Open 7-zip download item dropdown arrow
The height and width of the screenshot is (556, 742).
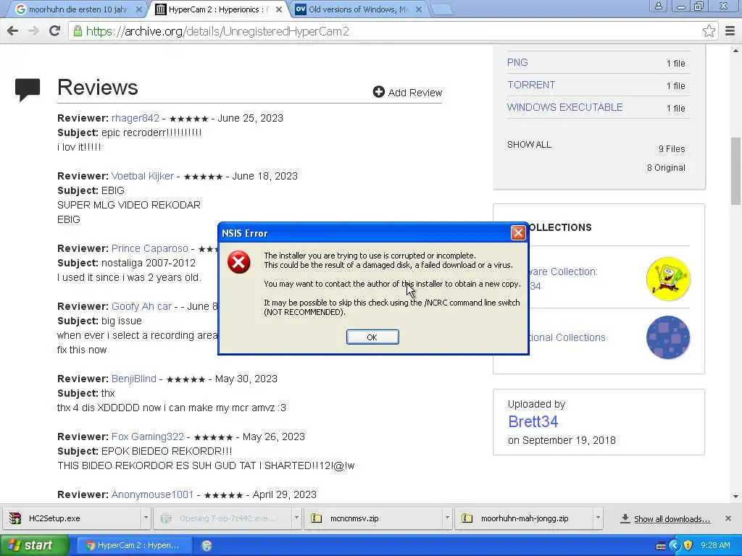point(296,518)
